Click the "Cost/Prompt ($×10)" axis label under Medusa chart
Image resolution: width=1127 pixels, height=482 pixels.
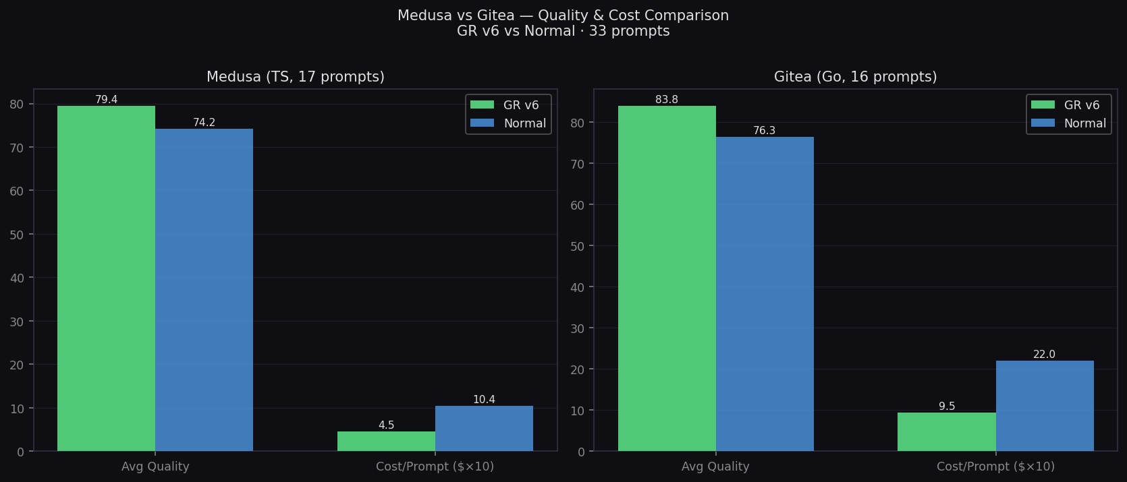point(435,466)
